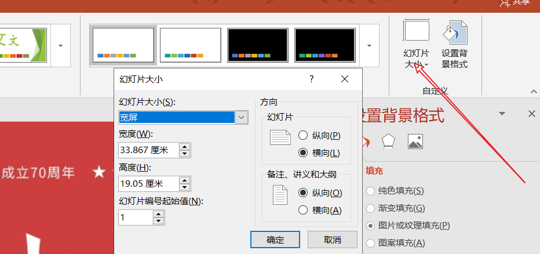540x254 pixels.
Task: Select slide Portrait (纵向) orientation radio
Action: pos(302,136)
